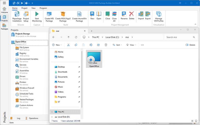The image size is (200, 125).
Task: Switch to the Program ribbon tab
Action: 43,8
